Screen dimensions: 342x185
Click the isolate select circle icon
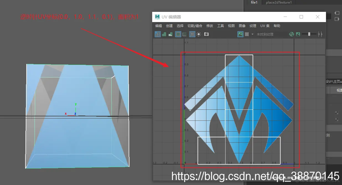[x=199, y=34]
